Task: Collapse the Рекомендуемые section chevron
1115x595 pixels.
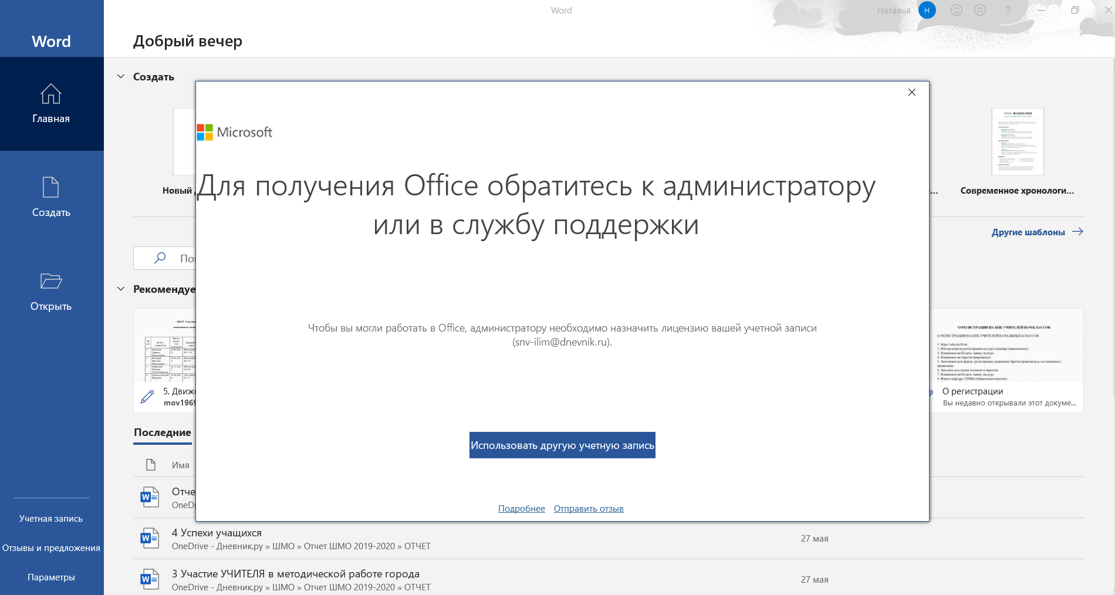Action: click(121, 289)
